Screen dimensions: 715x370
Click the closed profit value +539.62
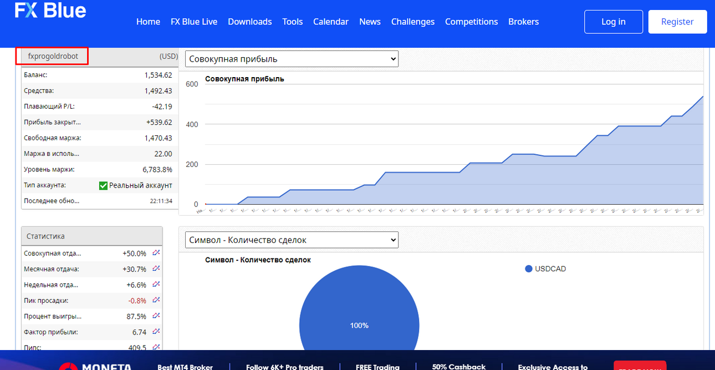159,122
